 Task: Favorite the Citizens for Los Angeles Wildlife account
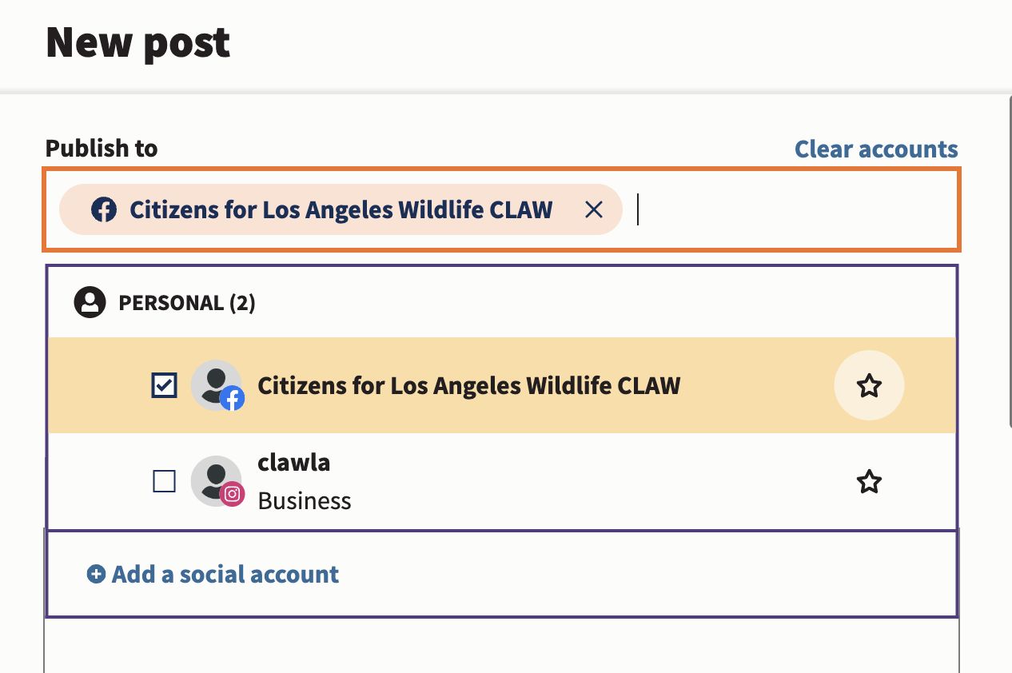click(869, 386)
